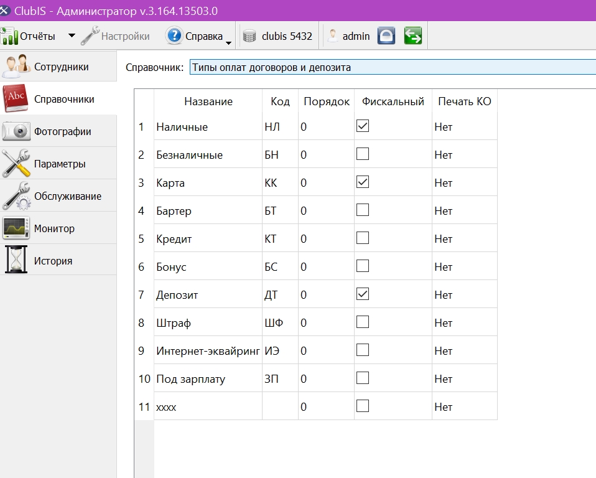The image size is (596, 478).
Task: Open the Отчёты reports chart icon
Action: [9, 36]
